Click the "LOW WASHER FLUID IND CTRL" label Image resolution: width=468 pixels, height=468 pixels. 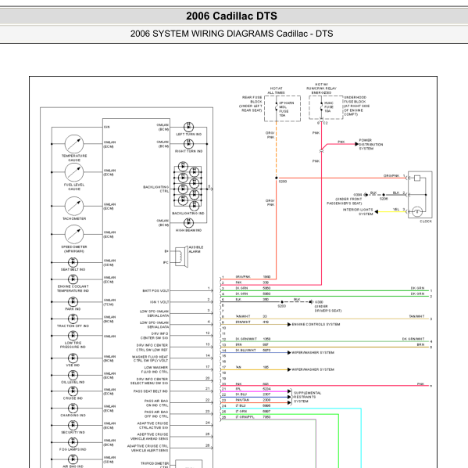(155, 369)
